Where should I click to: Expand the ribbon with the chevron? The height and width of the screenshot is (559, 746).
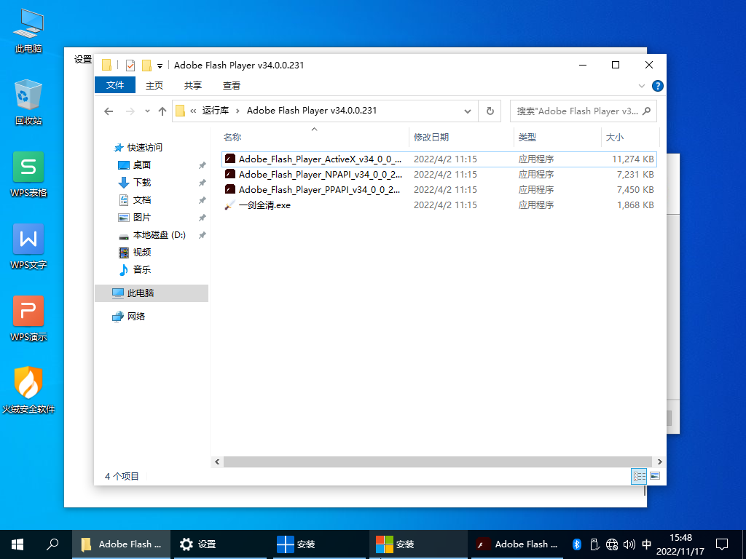click(x=641, y=86)
